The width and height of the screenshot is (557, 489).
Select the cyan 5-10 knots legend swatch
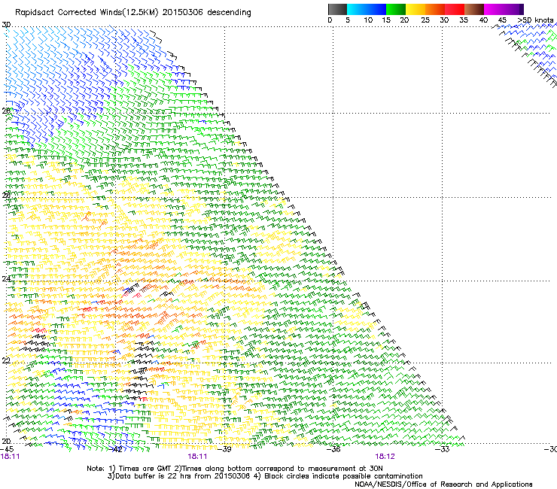click(x=357, y=9)
